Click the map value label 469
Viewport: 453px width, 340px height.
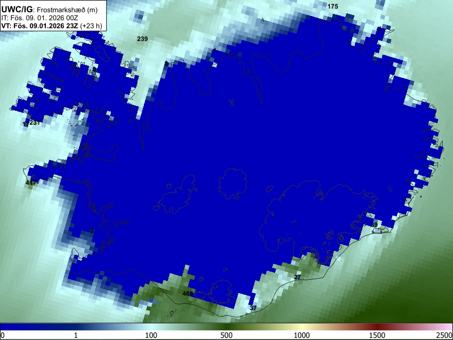click(188, 294)
